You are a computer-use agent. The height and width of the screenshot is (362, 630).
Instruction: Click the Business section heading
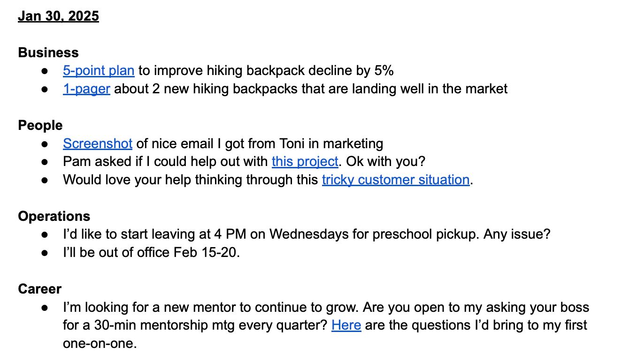(x=48, y=53)
